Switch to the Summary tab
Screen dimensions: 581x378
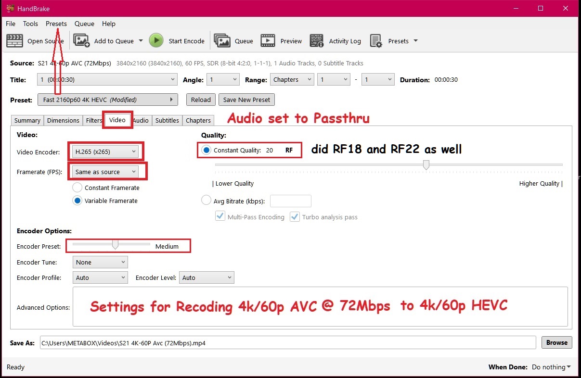[27, 120]
